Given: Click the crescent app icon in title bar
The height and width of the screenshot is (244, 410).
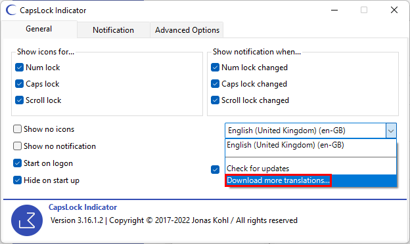Looking at the screenshot, I should tap(11, 10).
